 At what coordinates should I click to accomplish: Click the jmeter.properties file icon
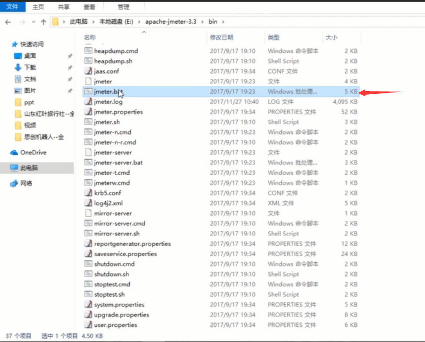click(x=88, y=112)
